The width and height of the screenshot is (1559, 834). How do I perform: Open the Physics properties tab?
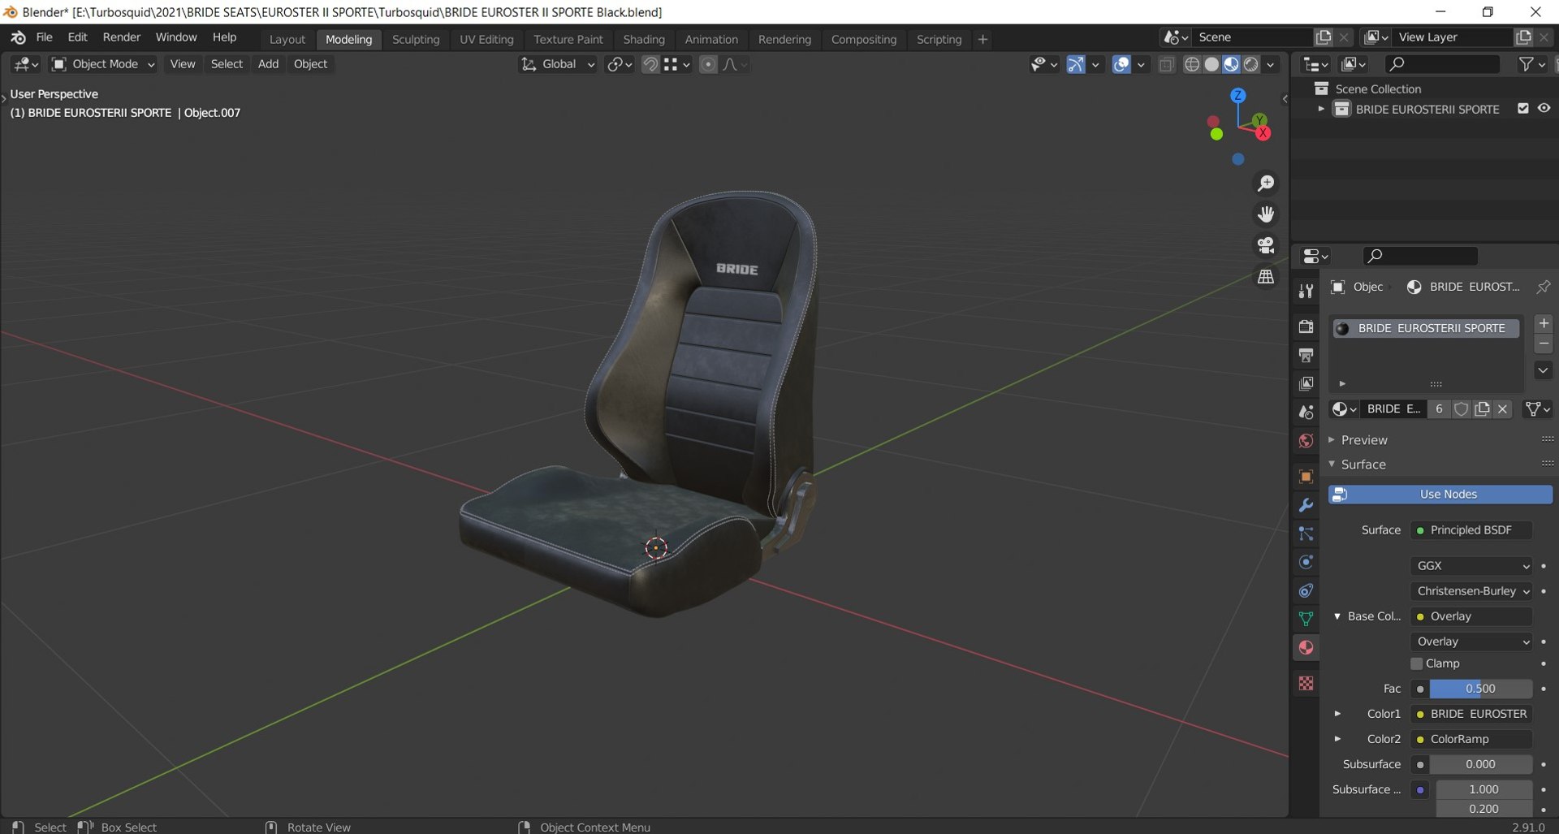click(x=1306, y=562)
